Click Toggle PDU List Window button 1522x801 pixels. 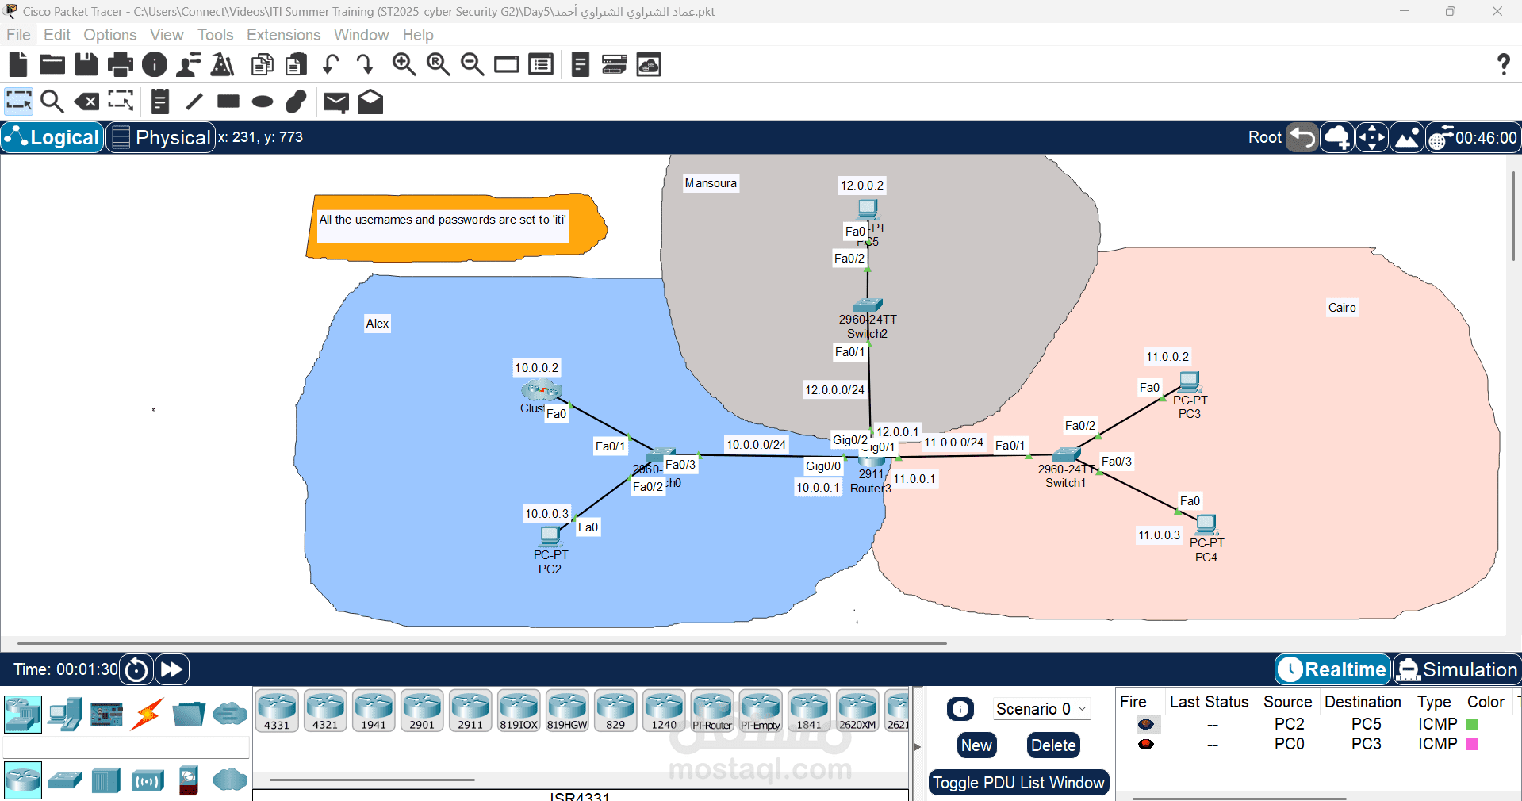1018,783
